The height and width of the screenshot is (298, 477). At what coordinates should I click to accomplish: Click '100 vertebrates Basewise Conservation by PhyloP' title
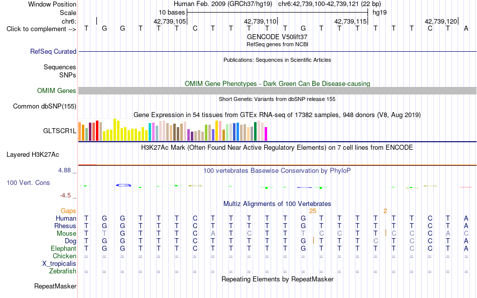click(x=277, y=171)
